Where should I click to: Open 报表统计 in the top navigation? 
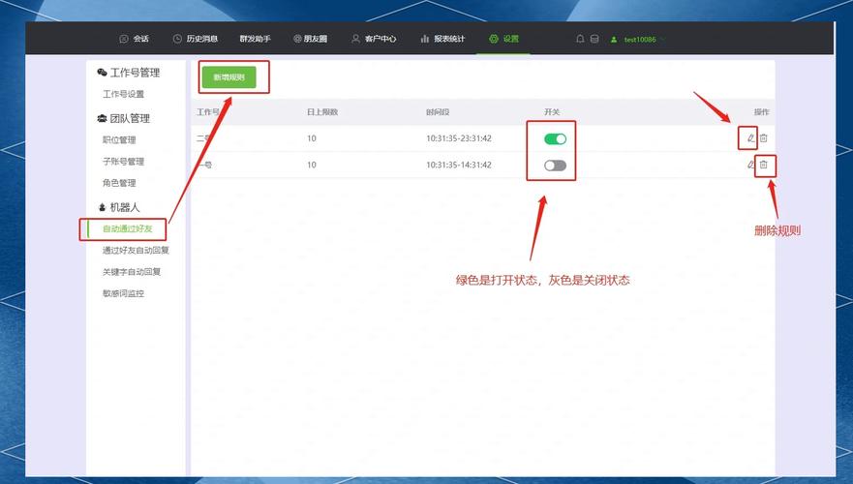point(442,39)
